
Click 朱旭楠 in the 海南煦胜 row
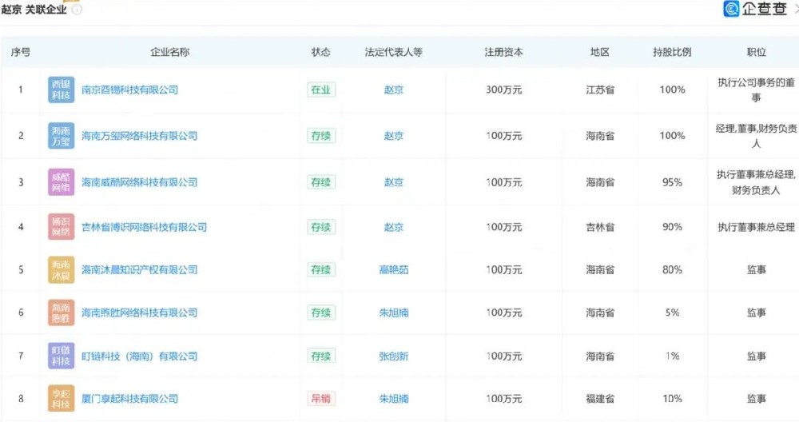[393, 313]
